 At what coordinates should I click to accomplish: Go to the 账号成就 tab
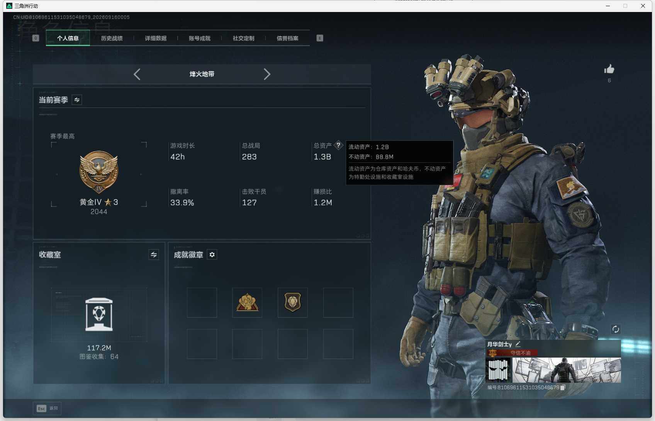(x=200, y=38)
